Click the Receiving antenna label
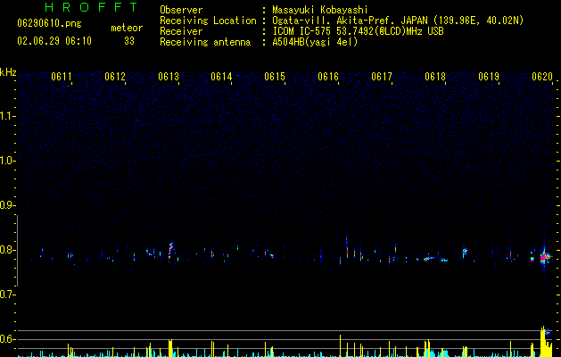 [205, 42]
